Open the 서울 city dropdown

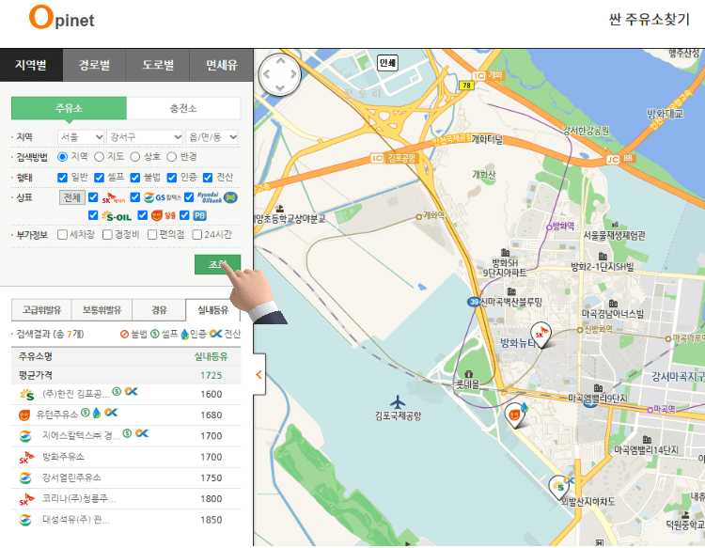click(x=81, y=136)
